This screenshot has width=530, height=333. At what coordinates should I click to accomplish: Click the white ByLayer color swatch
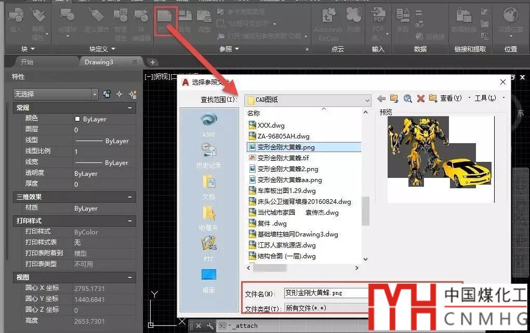pyautogui.click(x=78, y=119)
